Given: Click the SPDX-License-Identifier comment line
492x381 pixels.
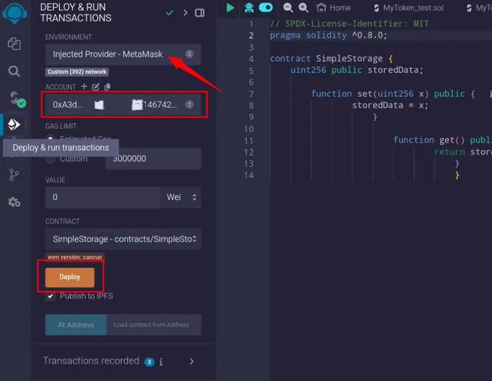Looking at the screenshot, I should 349,24.
